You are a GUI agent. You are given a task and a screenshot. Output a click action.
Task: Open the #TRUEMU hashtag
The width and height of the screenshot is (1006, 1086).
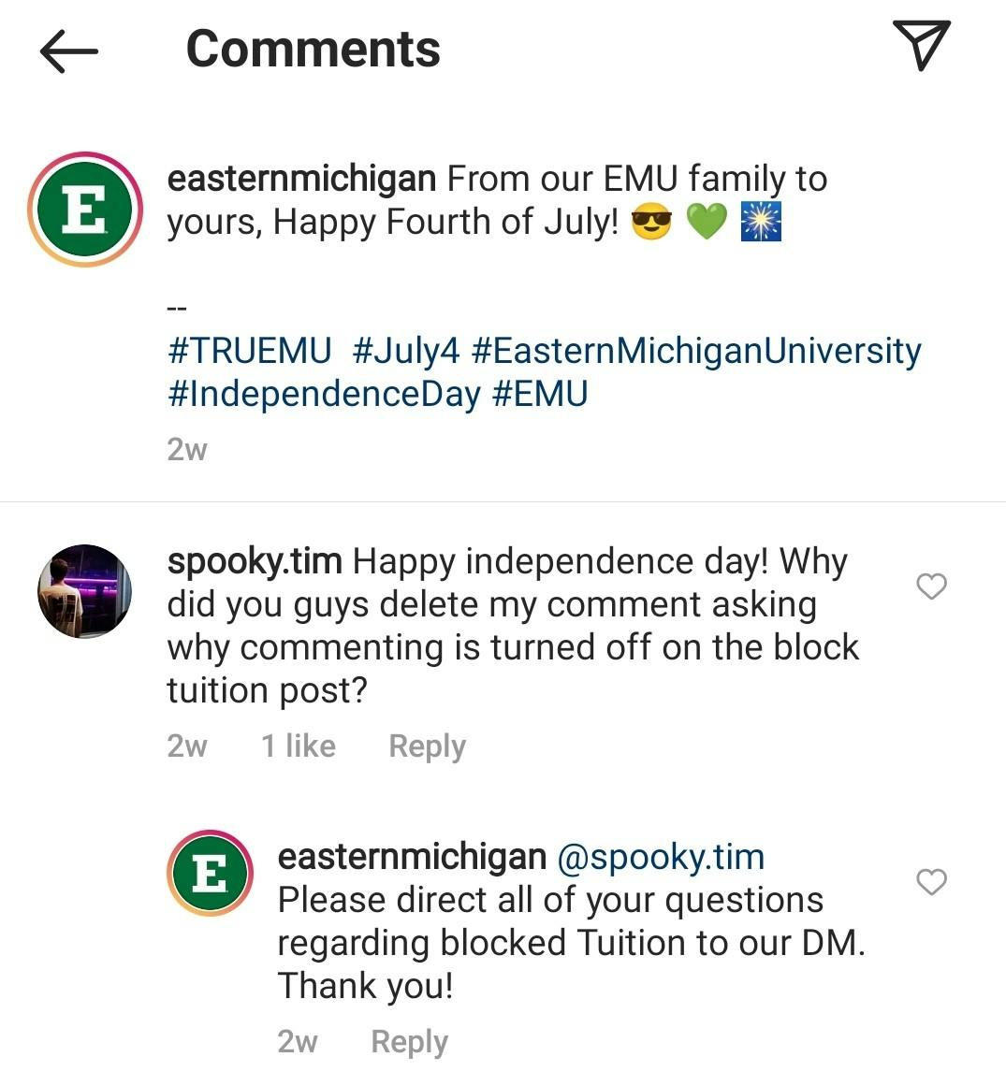point(249,351)
